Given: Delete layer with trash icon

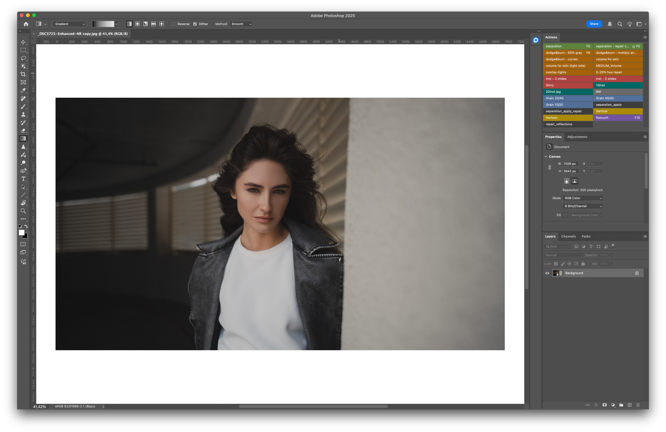Looking at the screenshot, I should tap(638, 405).
